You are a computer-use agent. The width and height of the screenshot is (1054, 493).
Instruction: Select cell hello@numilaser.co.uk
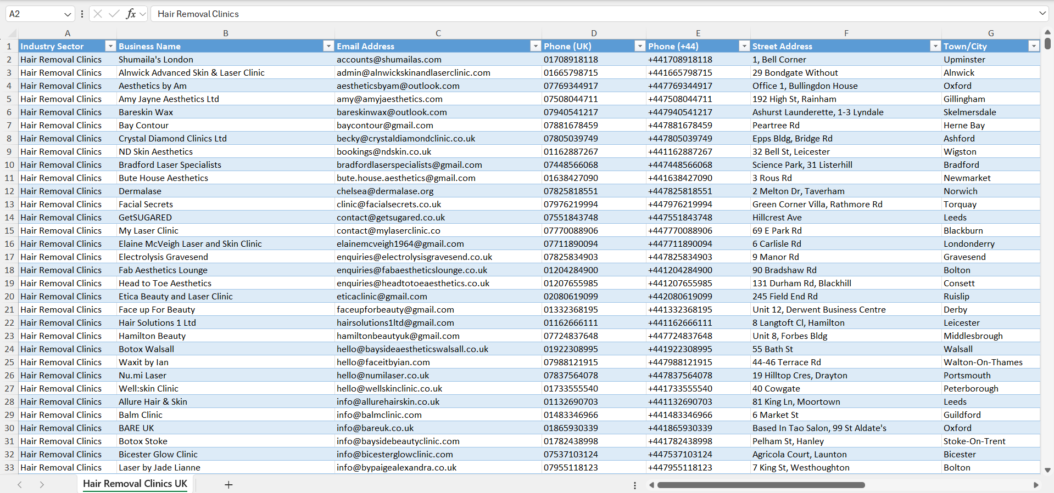[438, 375]
